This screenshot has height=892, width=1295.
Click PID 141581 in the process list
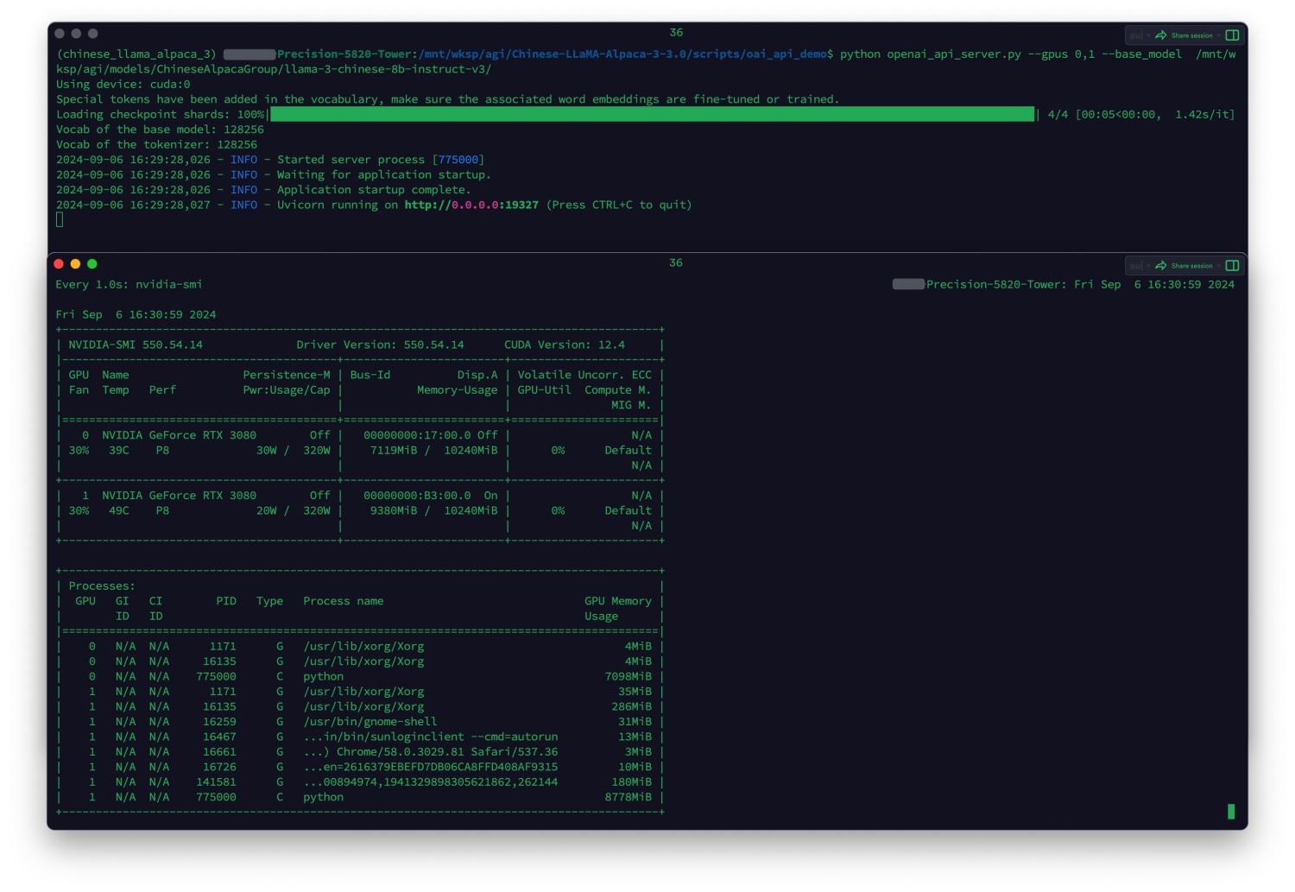(x=216, y=782)
